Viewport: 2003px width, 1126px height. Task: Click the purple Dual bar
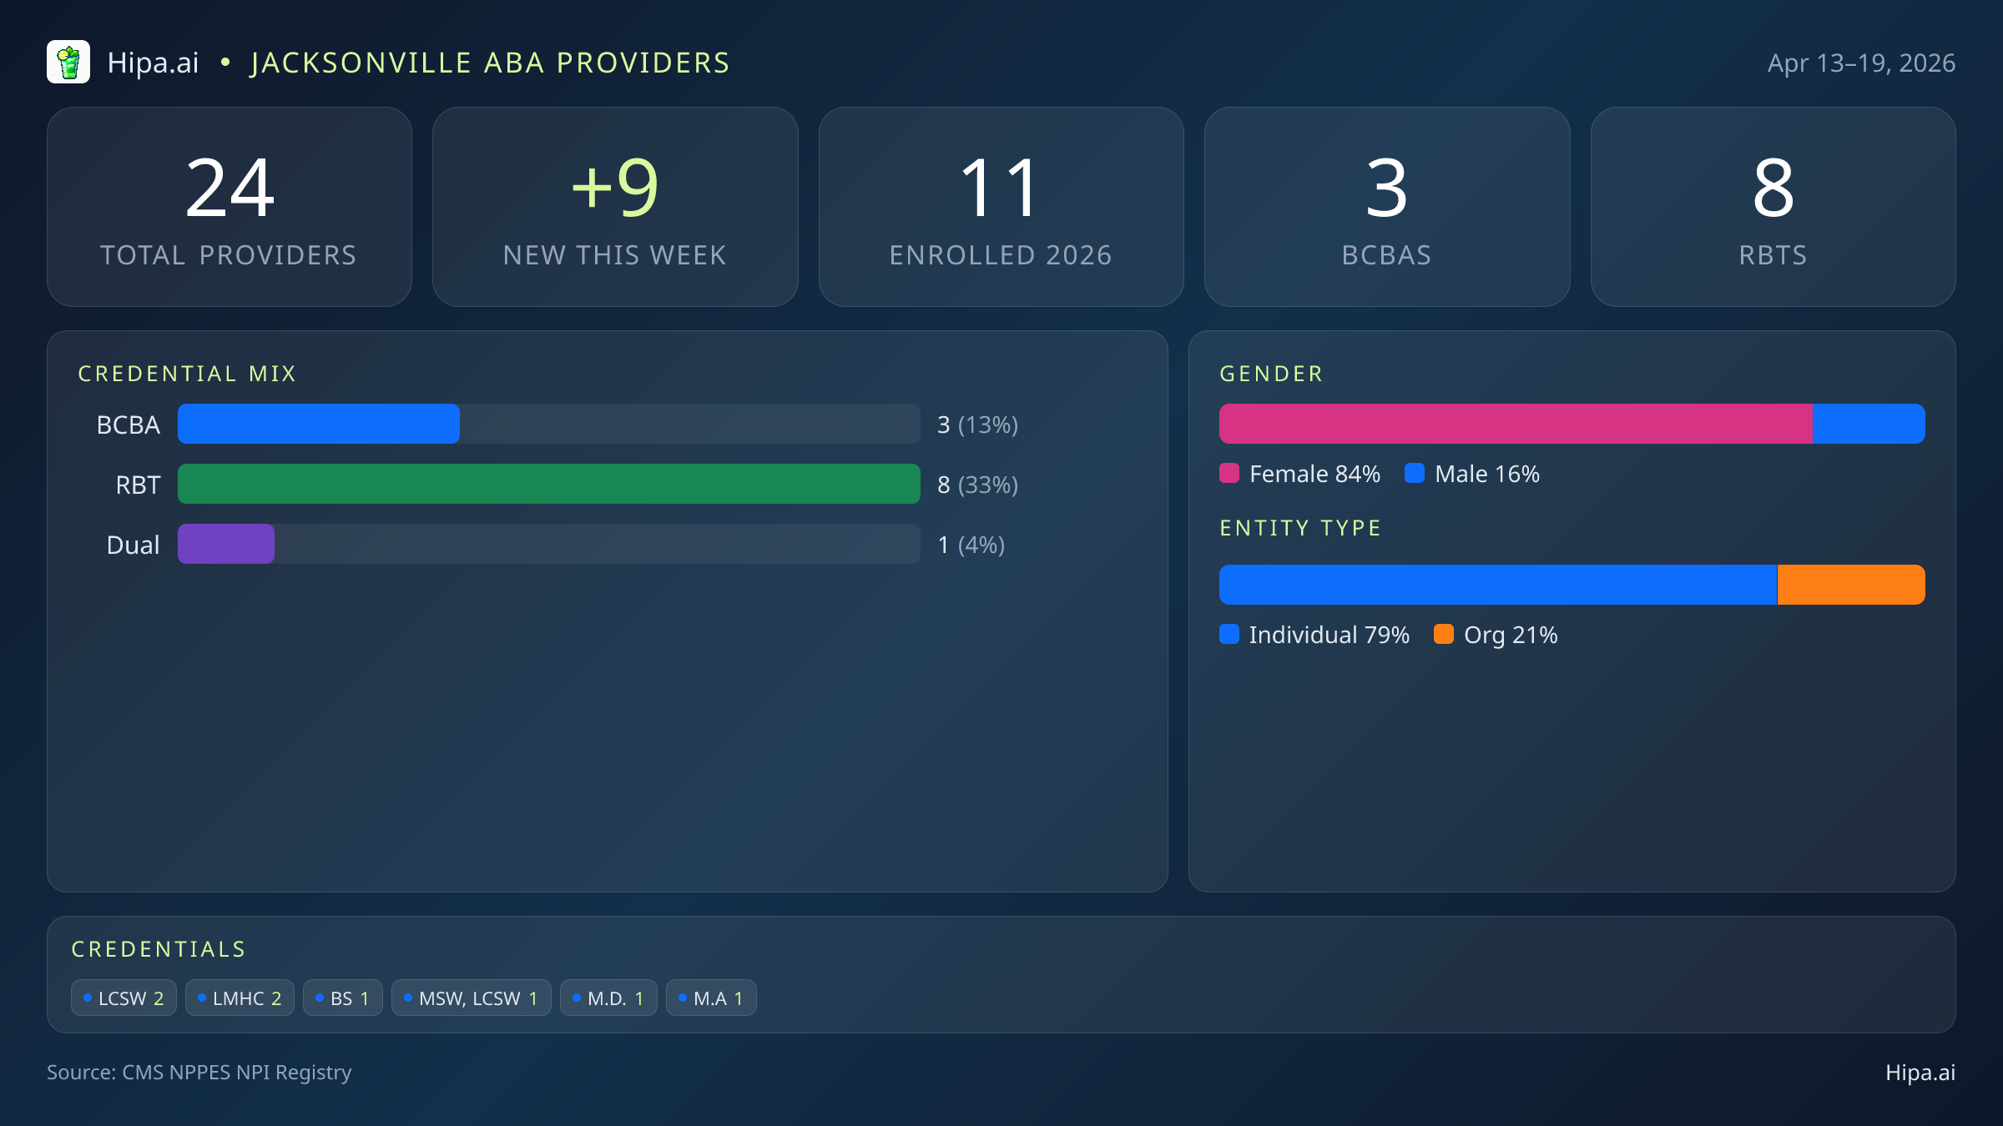tap(226, 545)
